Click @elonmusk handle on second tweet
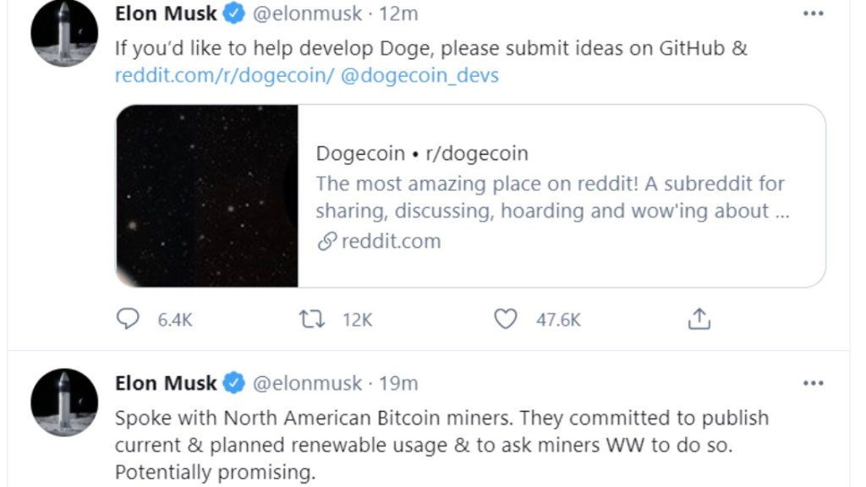This screenshot has height=487, width=866. tap(307, 383)
